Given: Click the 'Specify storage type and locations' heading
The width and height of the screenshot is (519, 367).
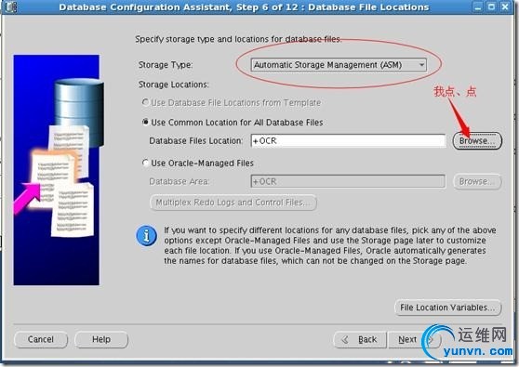Looking at the screenshot, I should pyautogui.click(x=238, y=39).
